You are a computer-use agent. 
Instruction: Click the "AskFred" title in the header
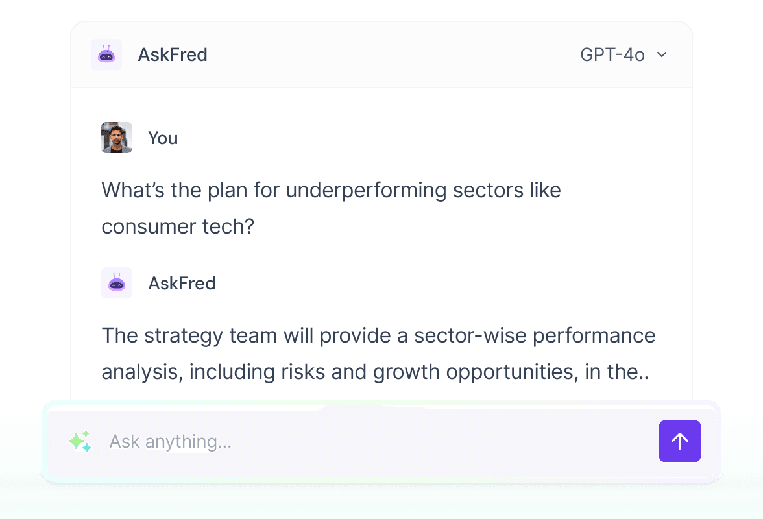(x=173, y=54)
